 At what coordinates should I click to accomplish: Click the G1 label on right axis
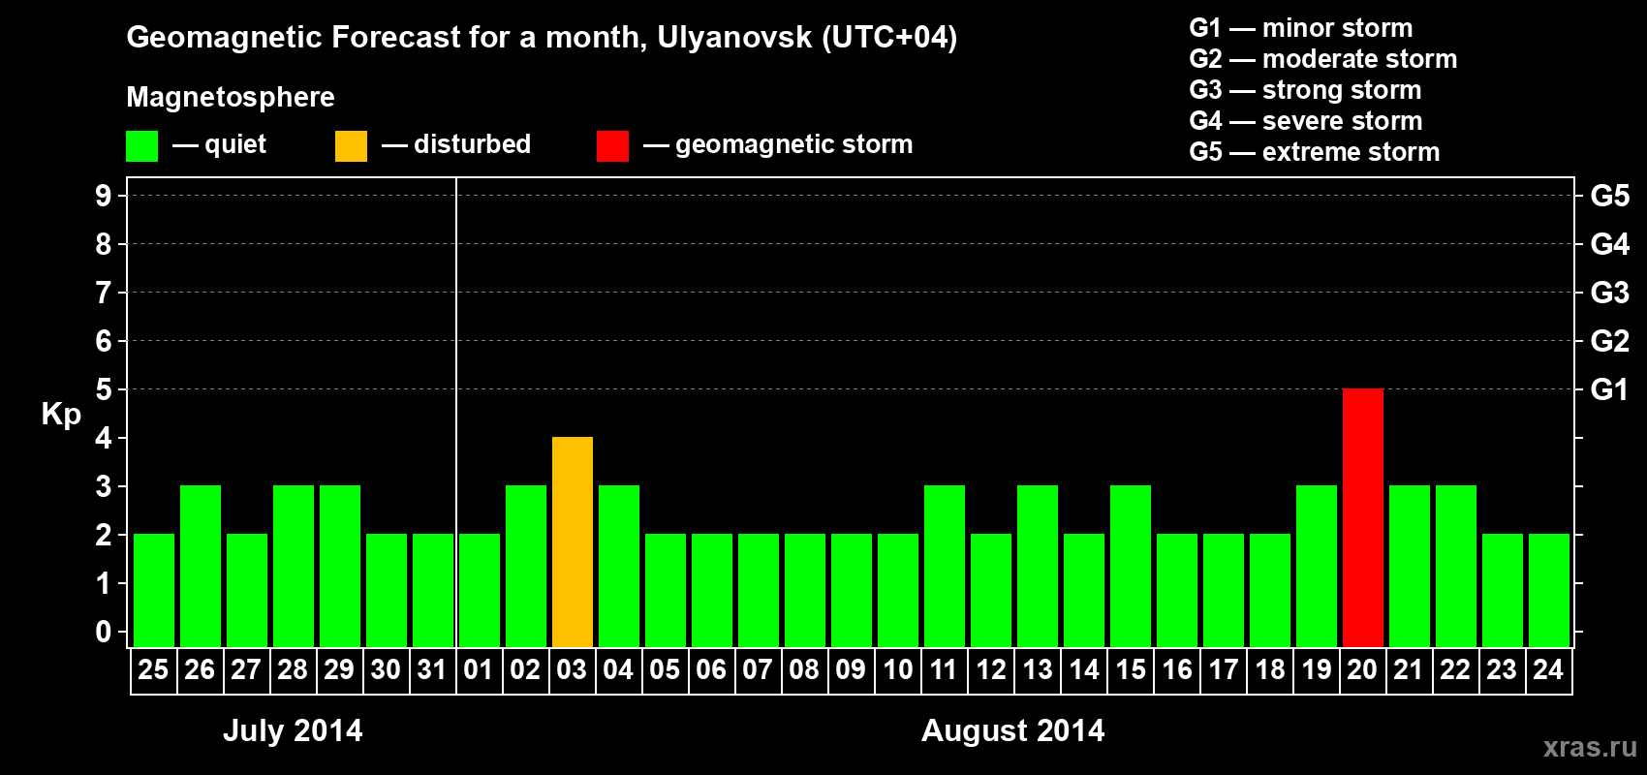1609,389
